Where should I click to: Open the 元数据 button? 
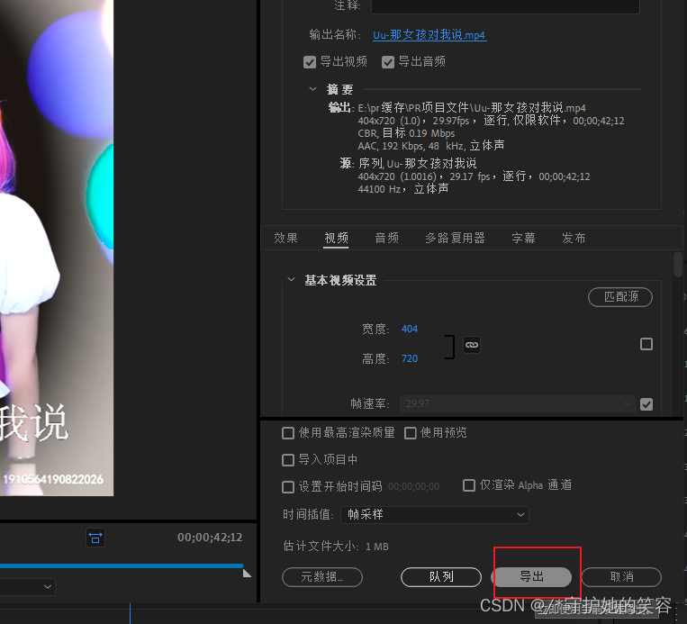point(322,577)
